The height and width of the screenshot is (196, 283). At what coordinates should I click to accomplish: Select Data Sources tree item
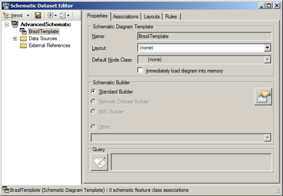43,38
